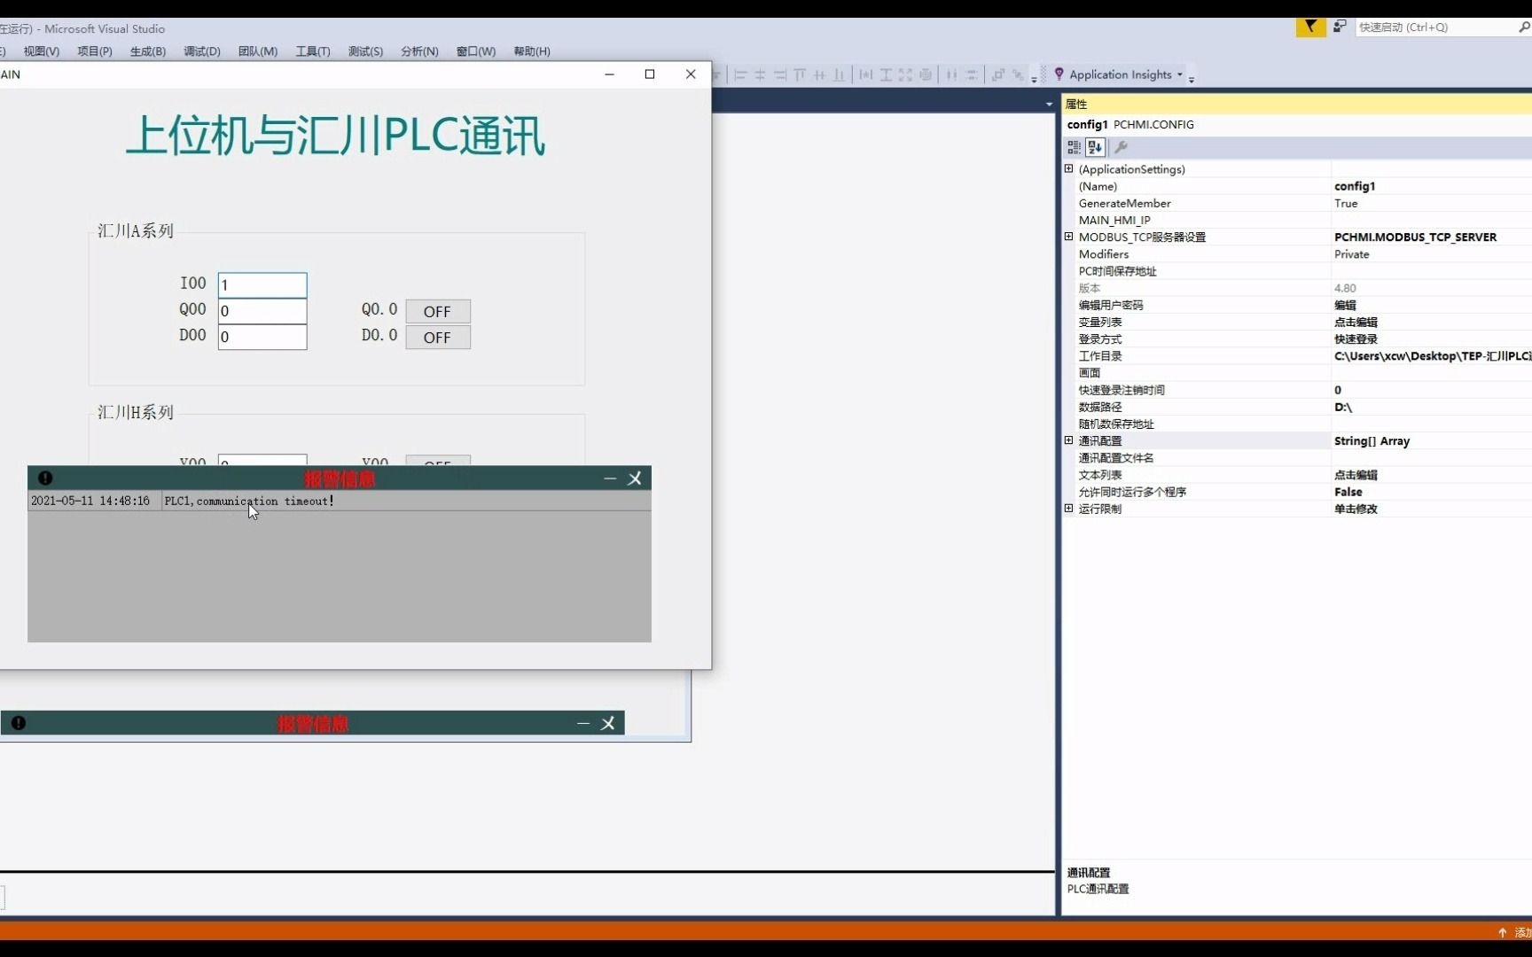Open the 团队(M) menu

pos(258,51)
